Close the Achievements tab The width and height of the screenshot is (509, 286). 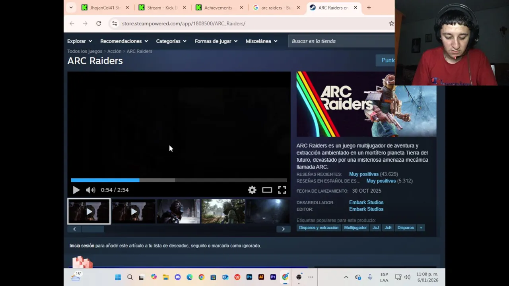[x=241, y=8]
